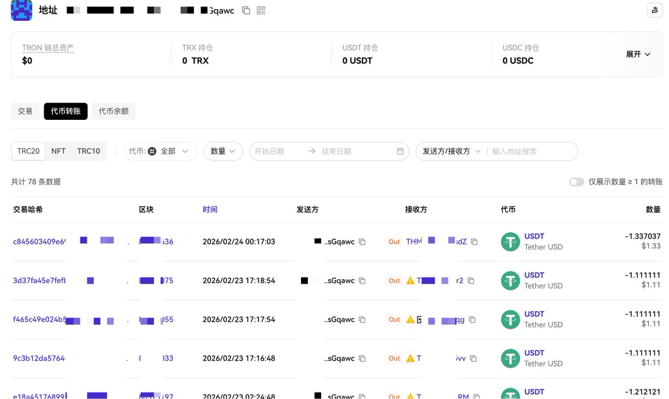This screenshot has width=669, height=399.
Task: Select the TRC20 filter option
Action: pyautogui.click(x=28, y=151)
